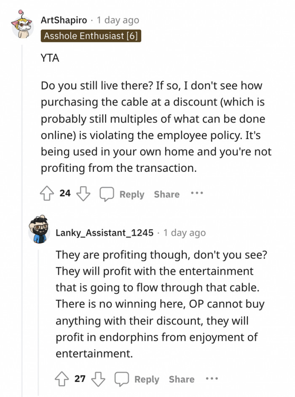295x397 pixels.
Task: Expand options via the ellipsis under the bottom comment
Action: coord(212,378)
